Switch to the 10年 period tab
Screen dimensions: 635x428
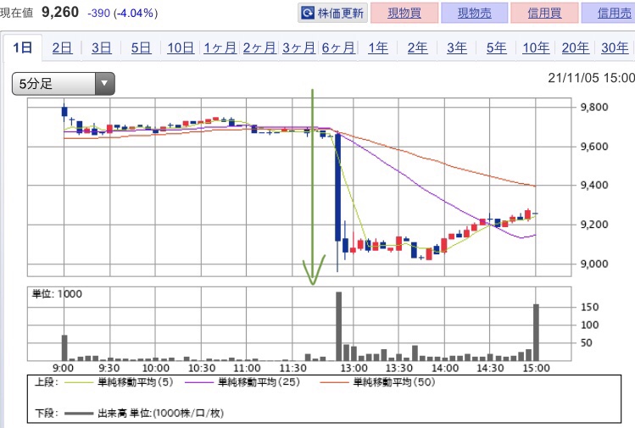point(536,47)
